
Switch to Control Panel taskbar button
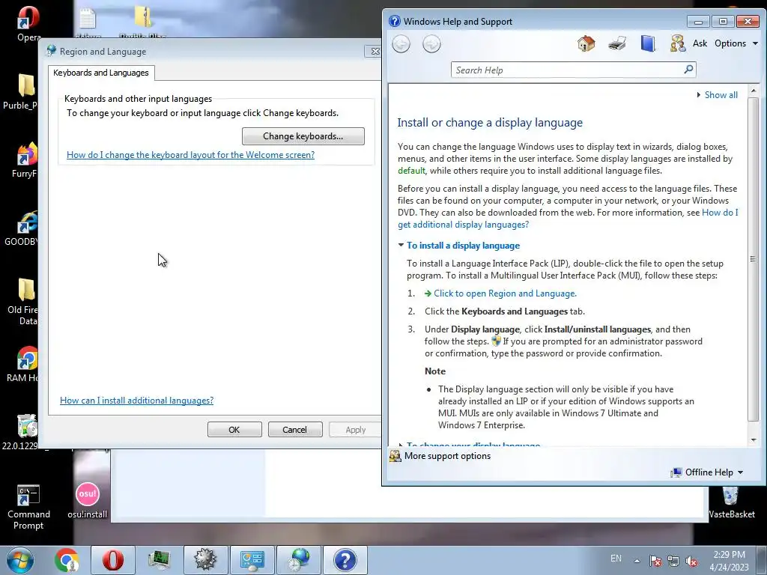pos(252,560)
